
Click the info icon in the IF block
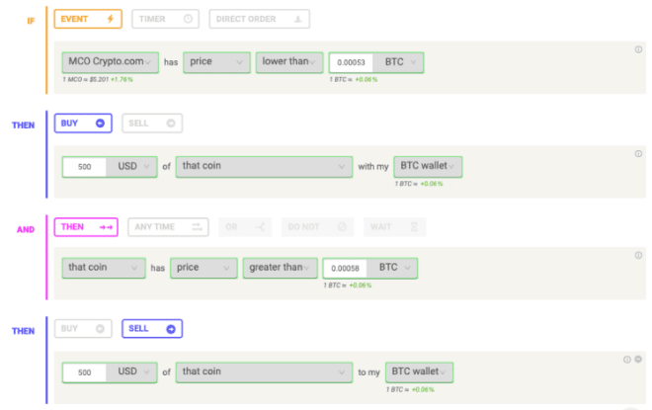pos(638,49)
